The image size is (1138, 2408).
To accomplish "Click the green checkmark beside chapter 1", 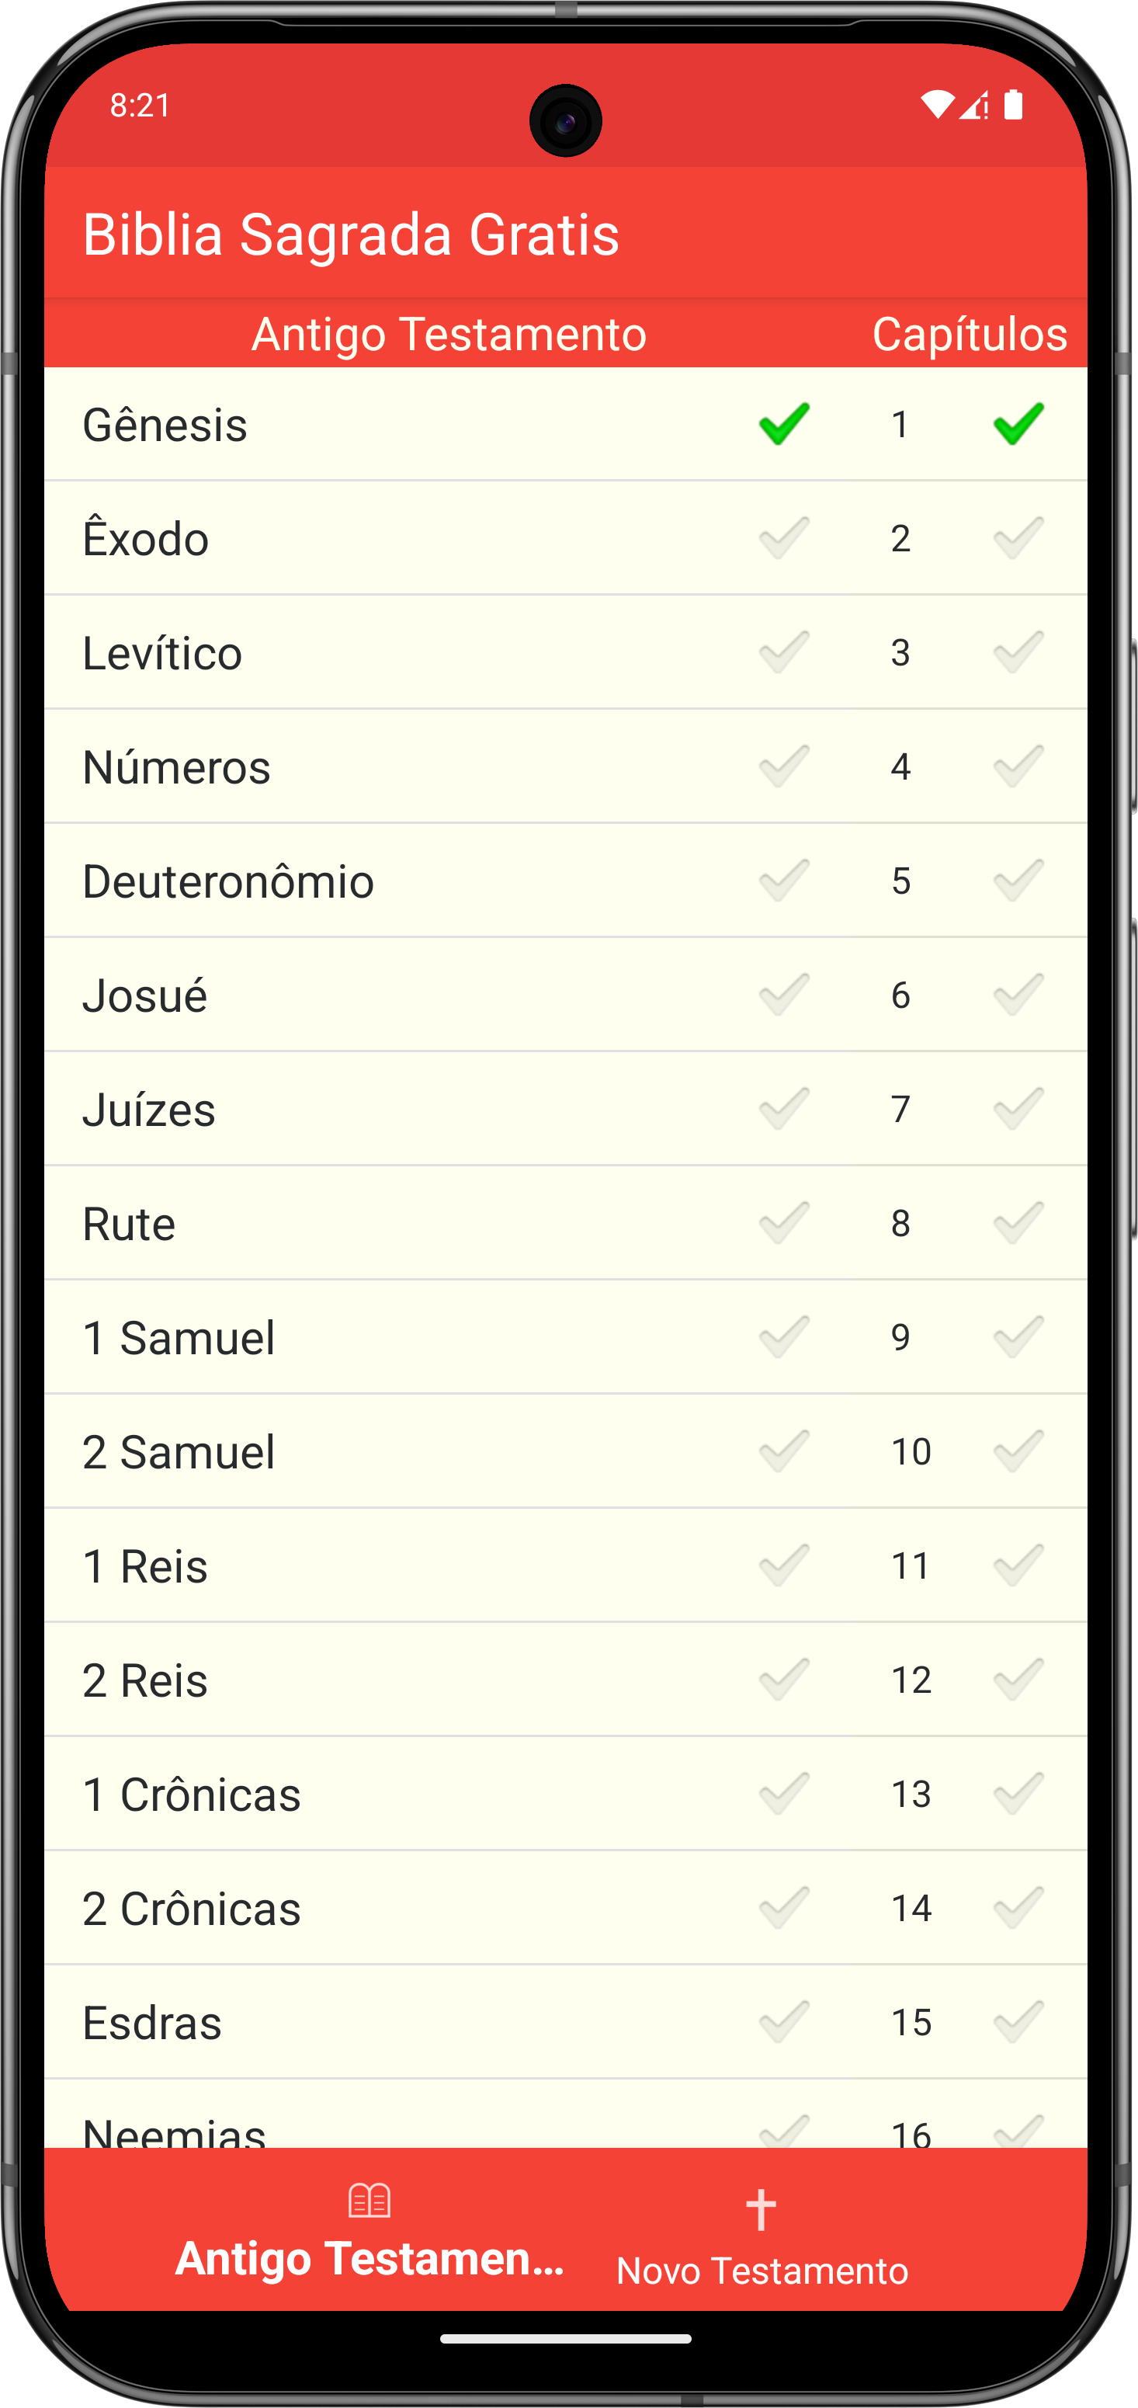I will (x=1018, y=423).
